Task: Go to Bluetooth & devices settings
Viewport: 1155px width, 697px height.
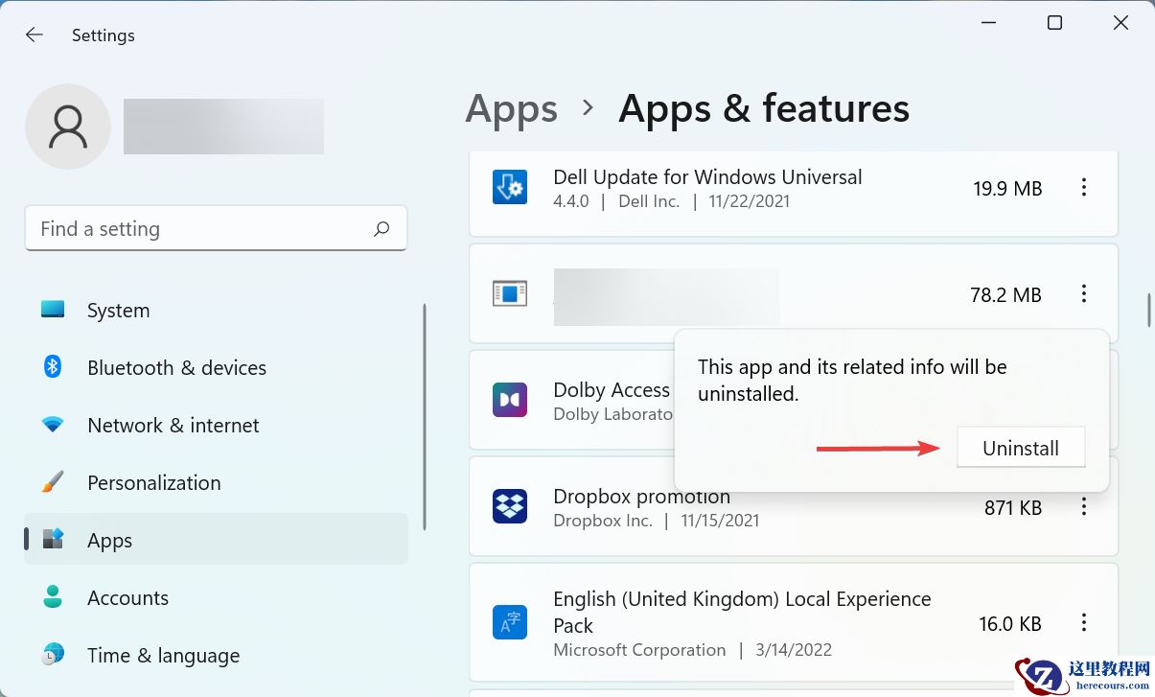Action: 176,368
